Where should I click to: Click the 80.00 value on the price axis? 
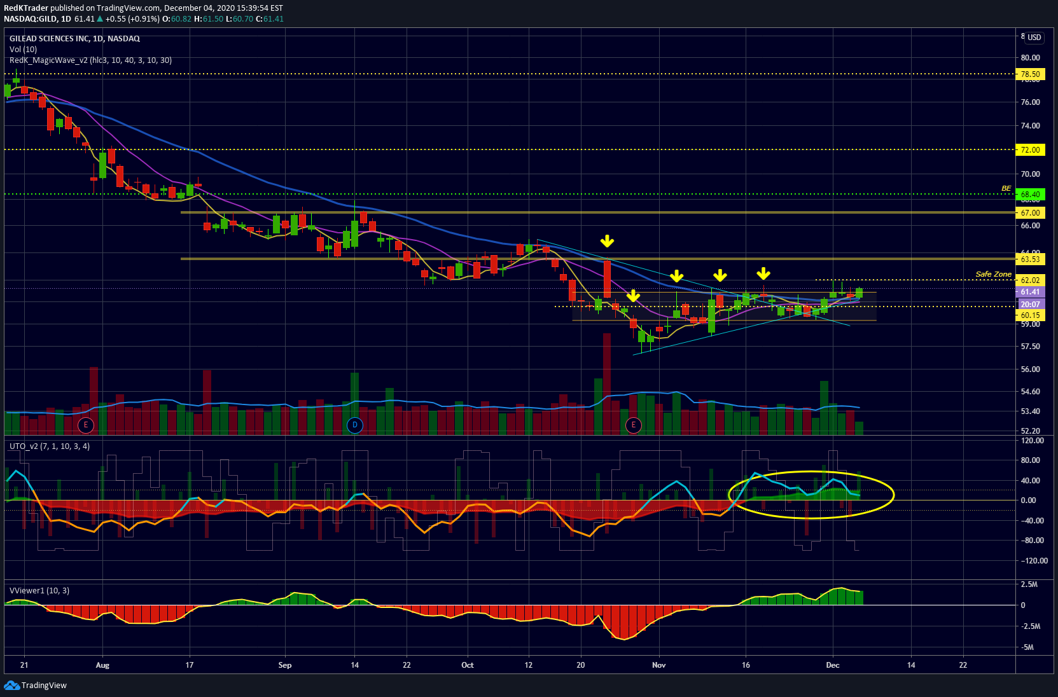tap(1031, 58)
